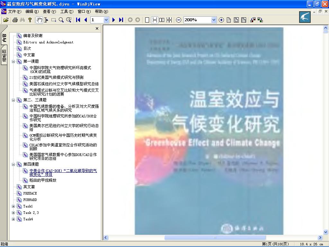329x247 pixels.
Task: Click the Find binoculars icon
Action: (x=22, y=20)
